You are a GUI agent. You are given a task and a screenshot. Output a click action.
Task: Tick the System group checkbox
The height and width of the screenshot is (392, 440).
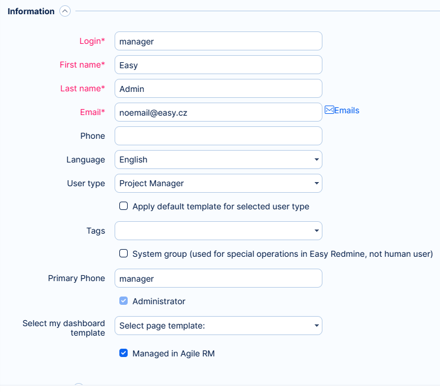pos(124,254)
